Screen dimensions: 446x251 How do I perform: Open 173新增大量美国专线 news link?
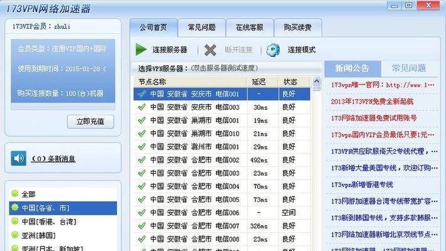(384, 168)
